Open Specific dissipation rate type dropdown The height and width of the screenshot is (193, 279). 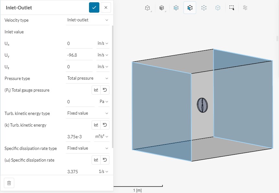(x=88, y=148)
